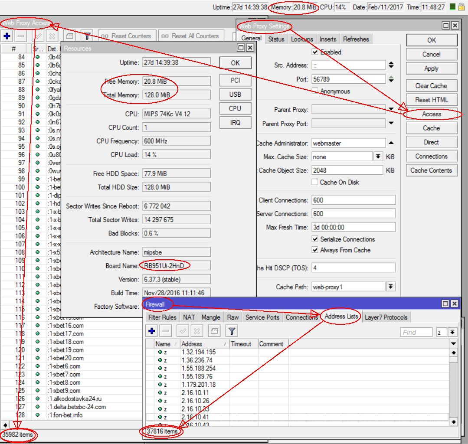Enable the Cache On Disk checkbox
This screenshot has height=444, width=468.
pyautogui.click(x=315, y=183)
